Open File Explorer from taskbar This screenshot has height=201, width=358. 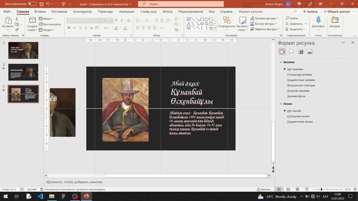(x=52, y=196)
